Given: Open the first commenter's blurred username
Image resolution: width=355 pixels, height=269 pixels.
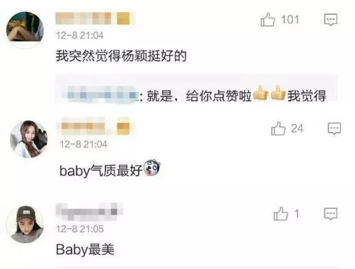Looking at the screenshot, I should [x=95, y=18].
